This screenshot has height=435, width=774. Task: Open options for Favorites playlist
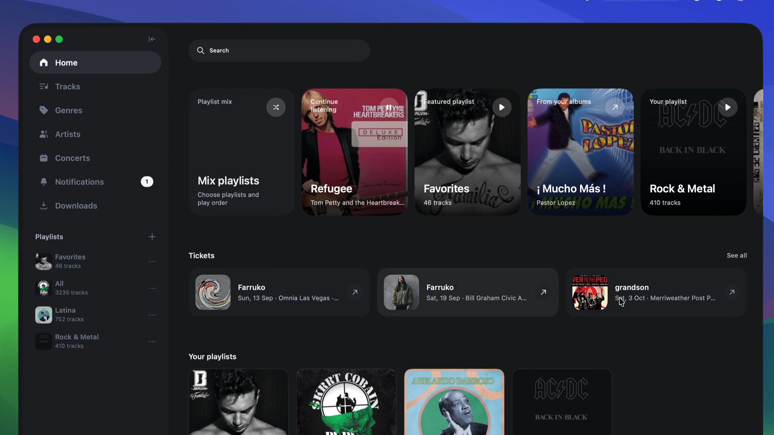pyautogui.click(x=152, y=261)
